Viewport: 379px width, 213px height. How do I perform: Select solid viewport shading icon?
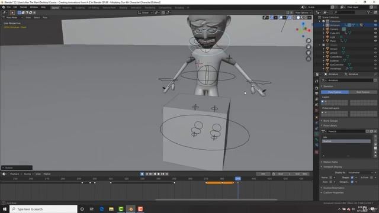pyautogui.click(x=298, y=18)
